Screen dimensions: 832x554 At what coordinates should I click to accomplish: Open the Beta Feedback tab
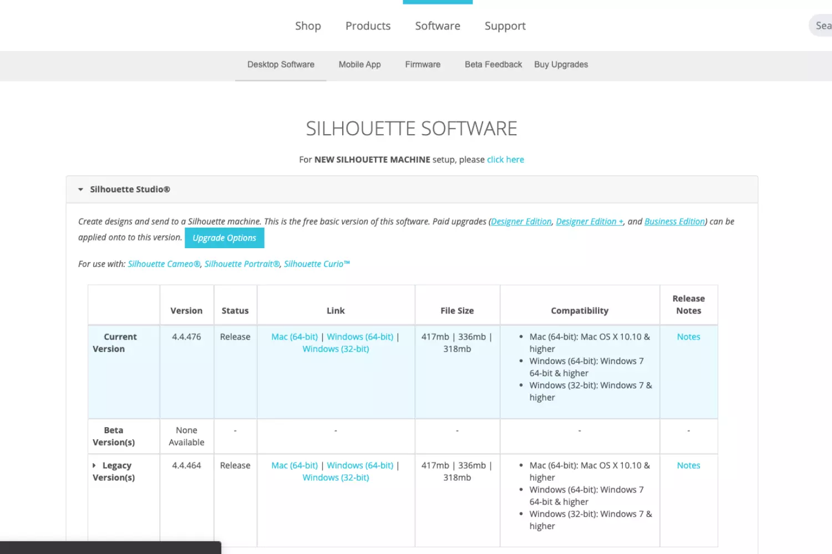point(493,65)
